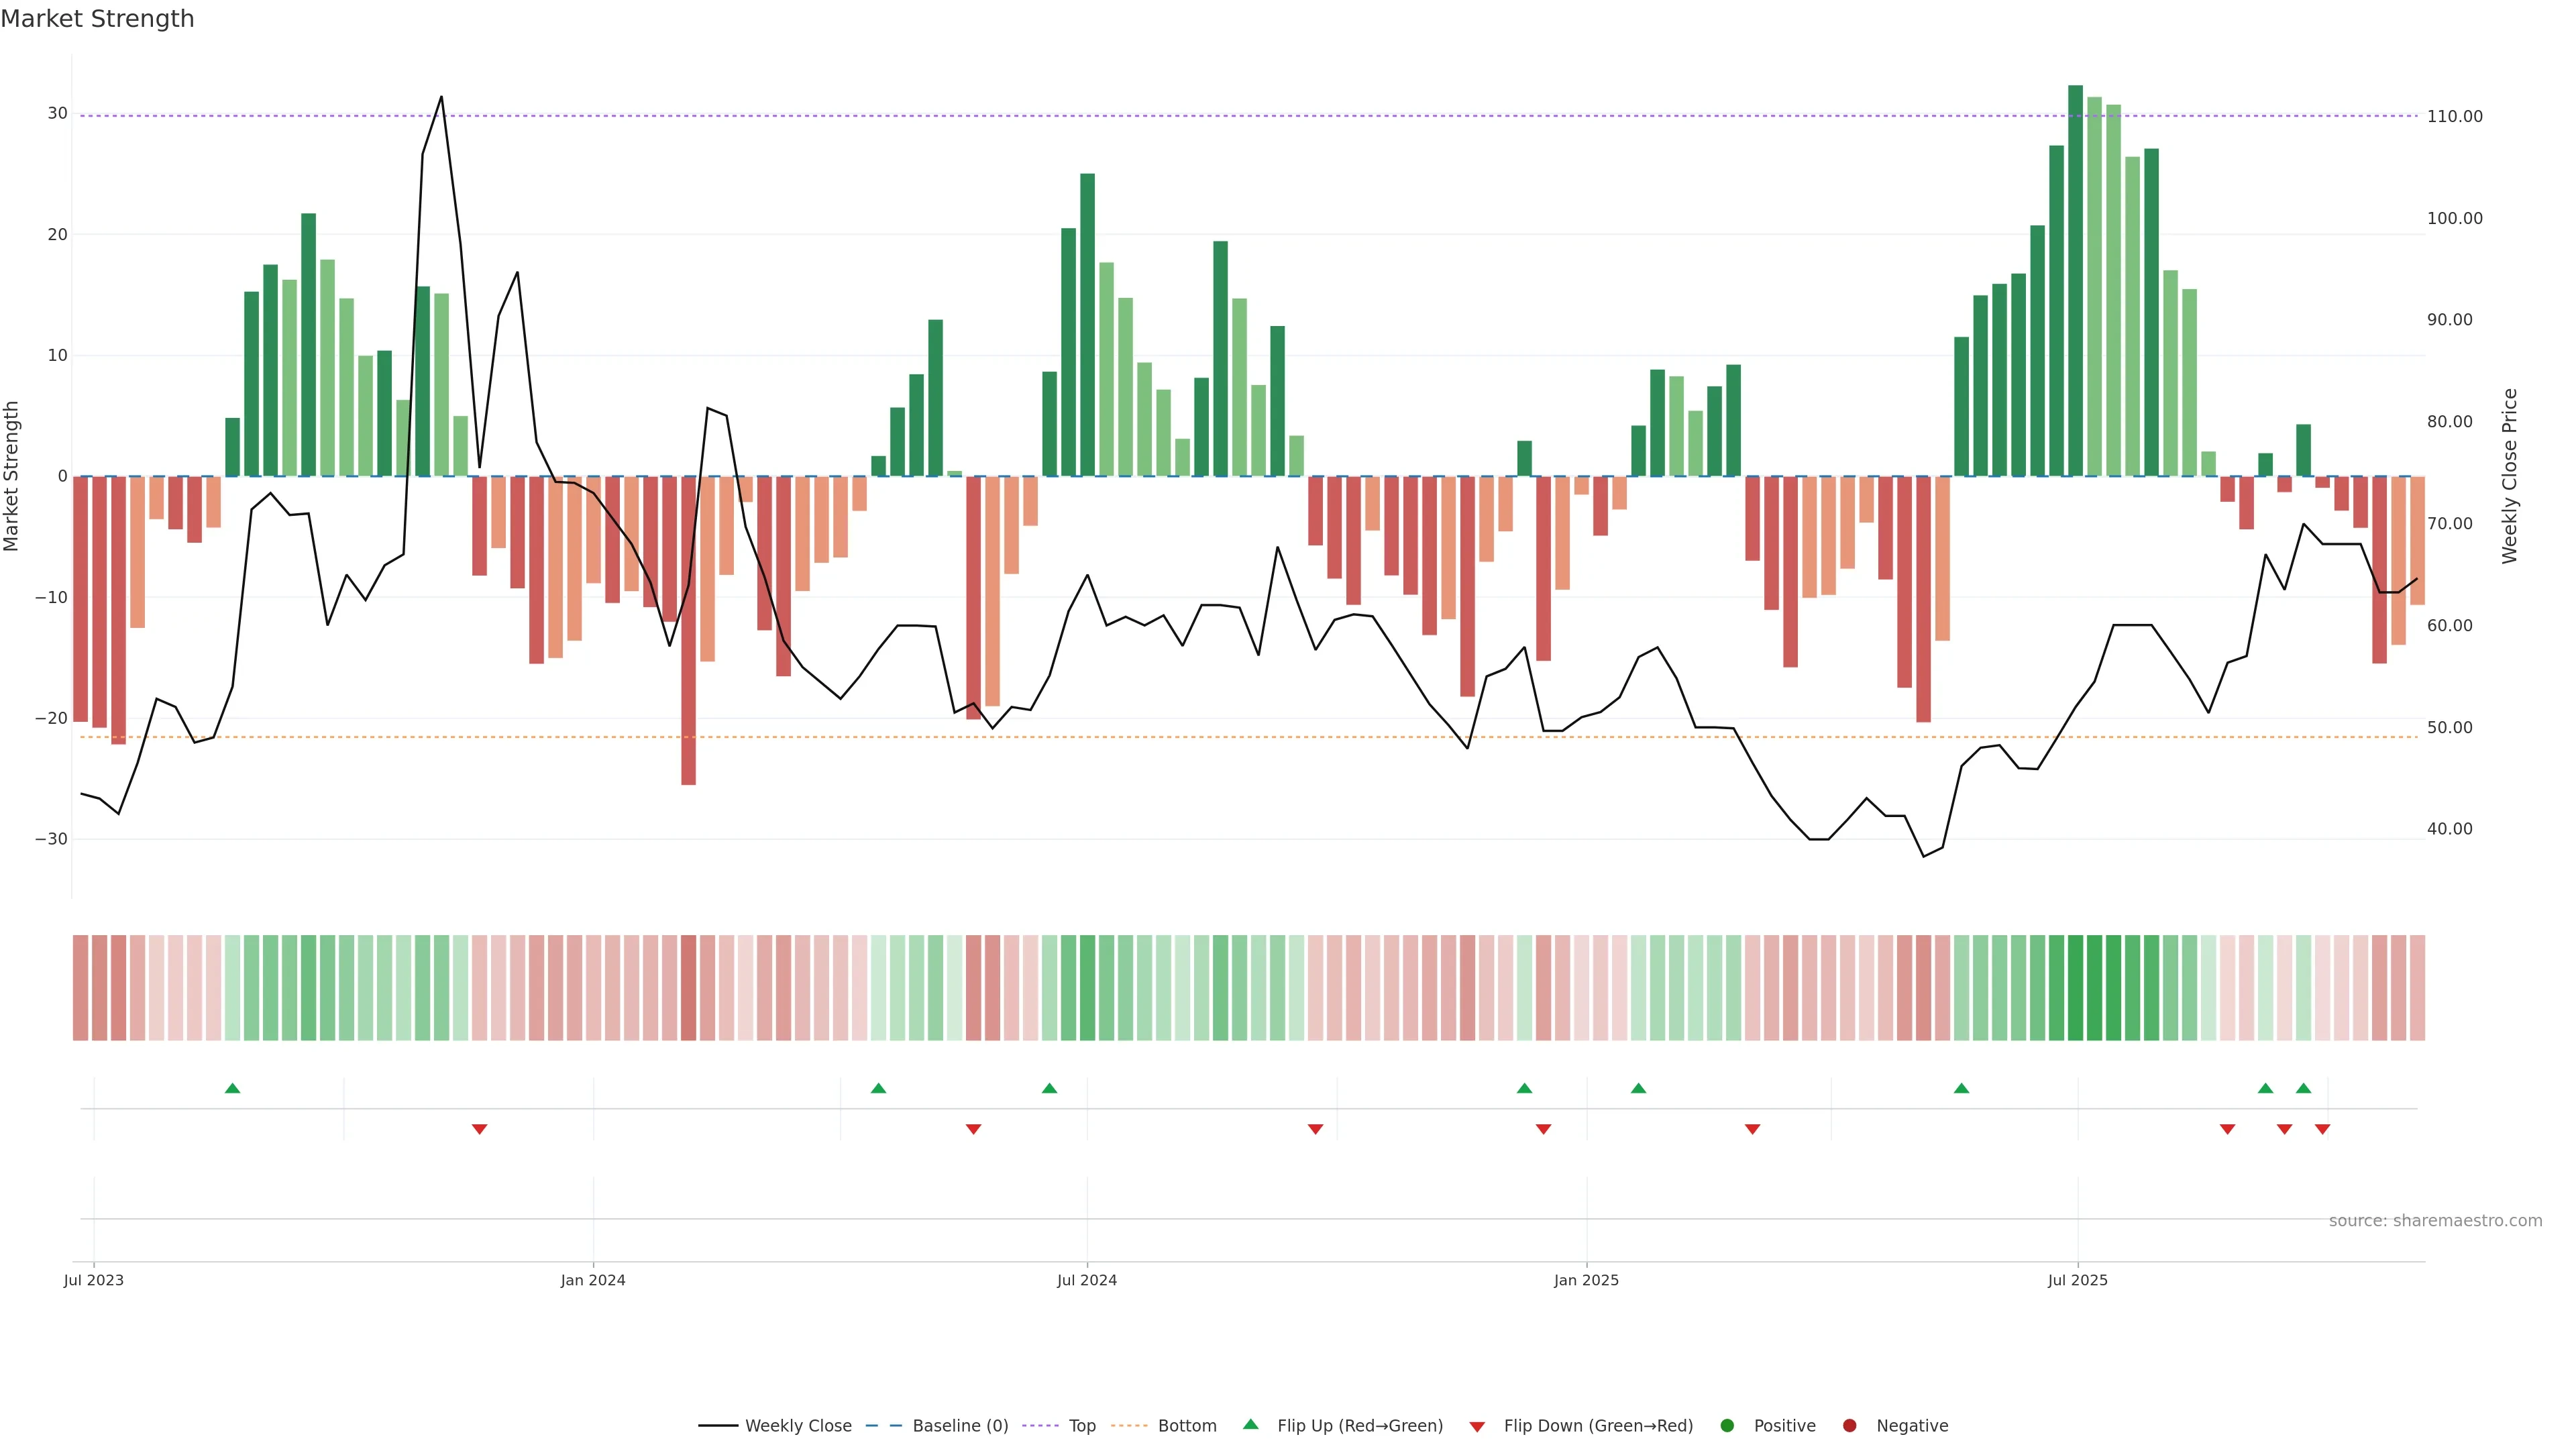Click the Flip Up green triangle legend icon

pos(1250,1425)
